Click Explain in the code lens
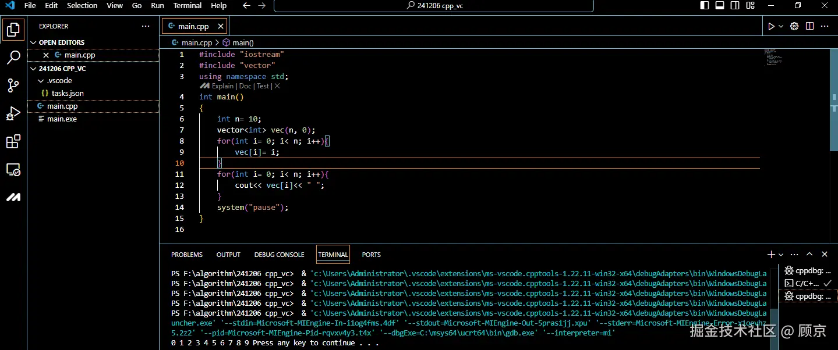 tap(222, 86)
